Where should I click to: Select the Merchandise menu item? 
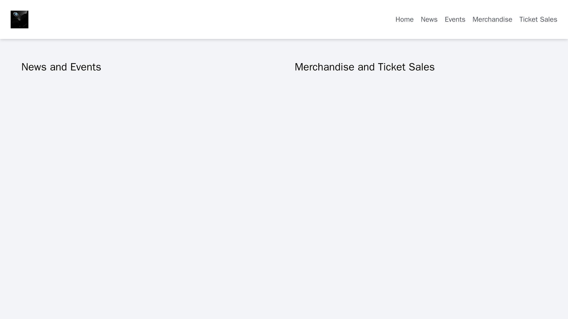492,20
